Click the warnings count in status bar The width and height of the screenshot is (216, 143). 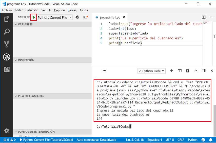(x=13, y=140)
